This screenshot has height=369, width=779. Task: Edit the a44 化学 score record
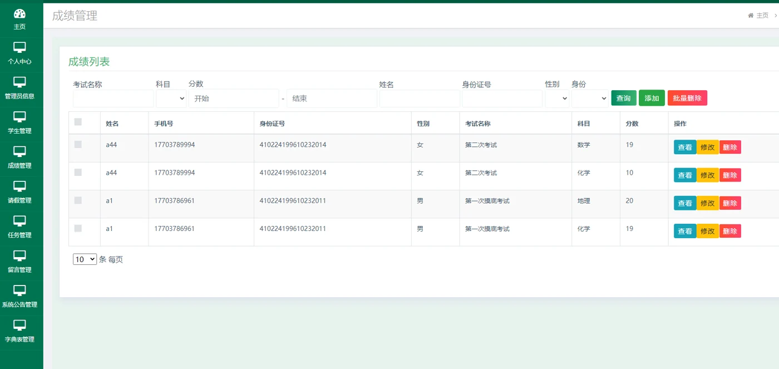[x=708, y=175]
